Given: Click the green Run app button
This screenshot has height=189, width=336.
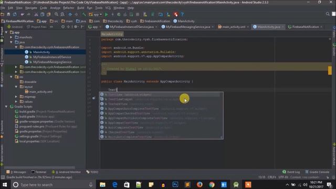Looking at the screenshot, I should point(106,14).
